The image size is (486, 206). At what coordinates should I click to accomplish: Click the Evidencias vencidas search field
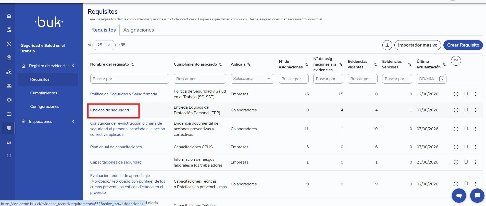[x=397, y=79]
